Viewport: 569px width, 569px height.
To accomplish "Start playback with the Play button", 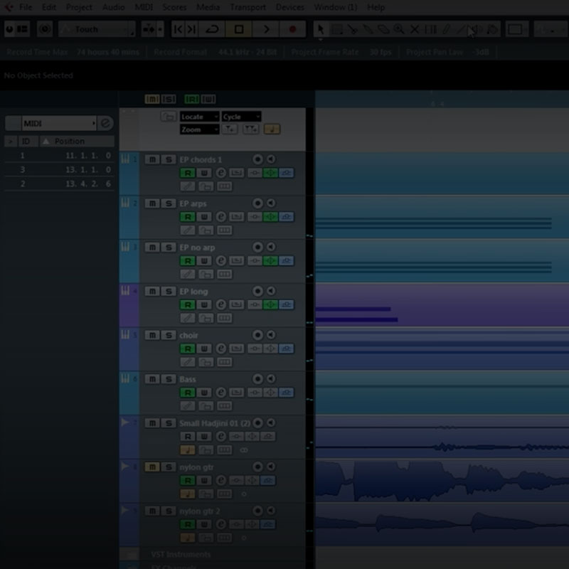I will click(x=266, y=29).
